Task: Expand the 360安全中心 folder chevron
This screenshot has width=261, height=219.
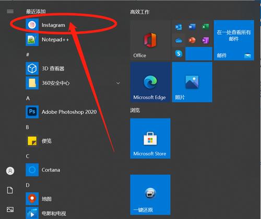Action: (x=118, y=83)
